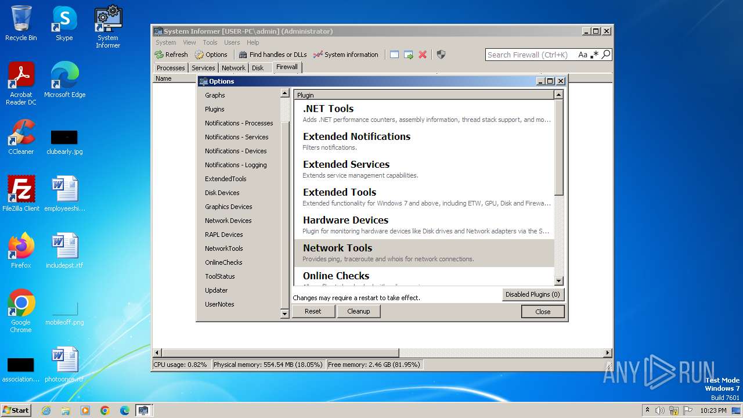Open Google Chrome from taskbar
The height and width of the screenshot is (418, 743).
click(105, 410)
